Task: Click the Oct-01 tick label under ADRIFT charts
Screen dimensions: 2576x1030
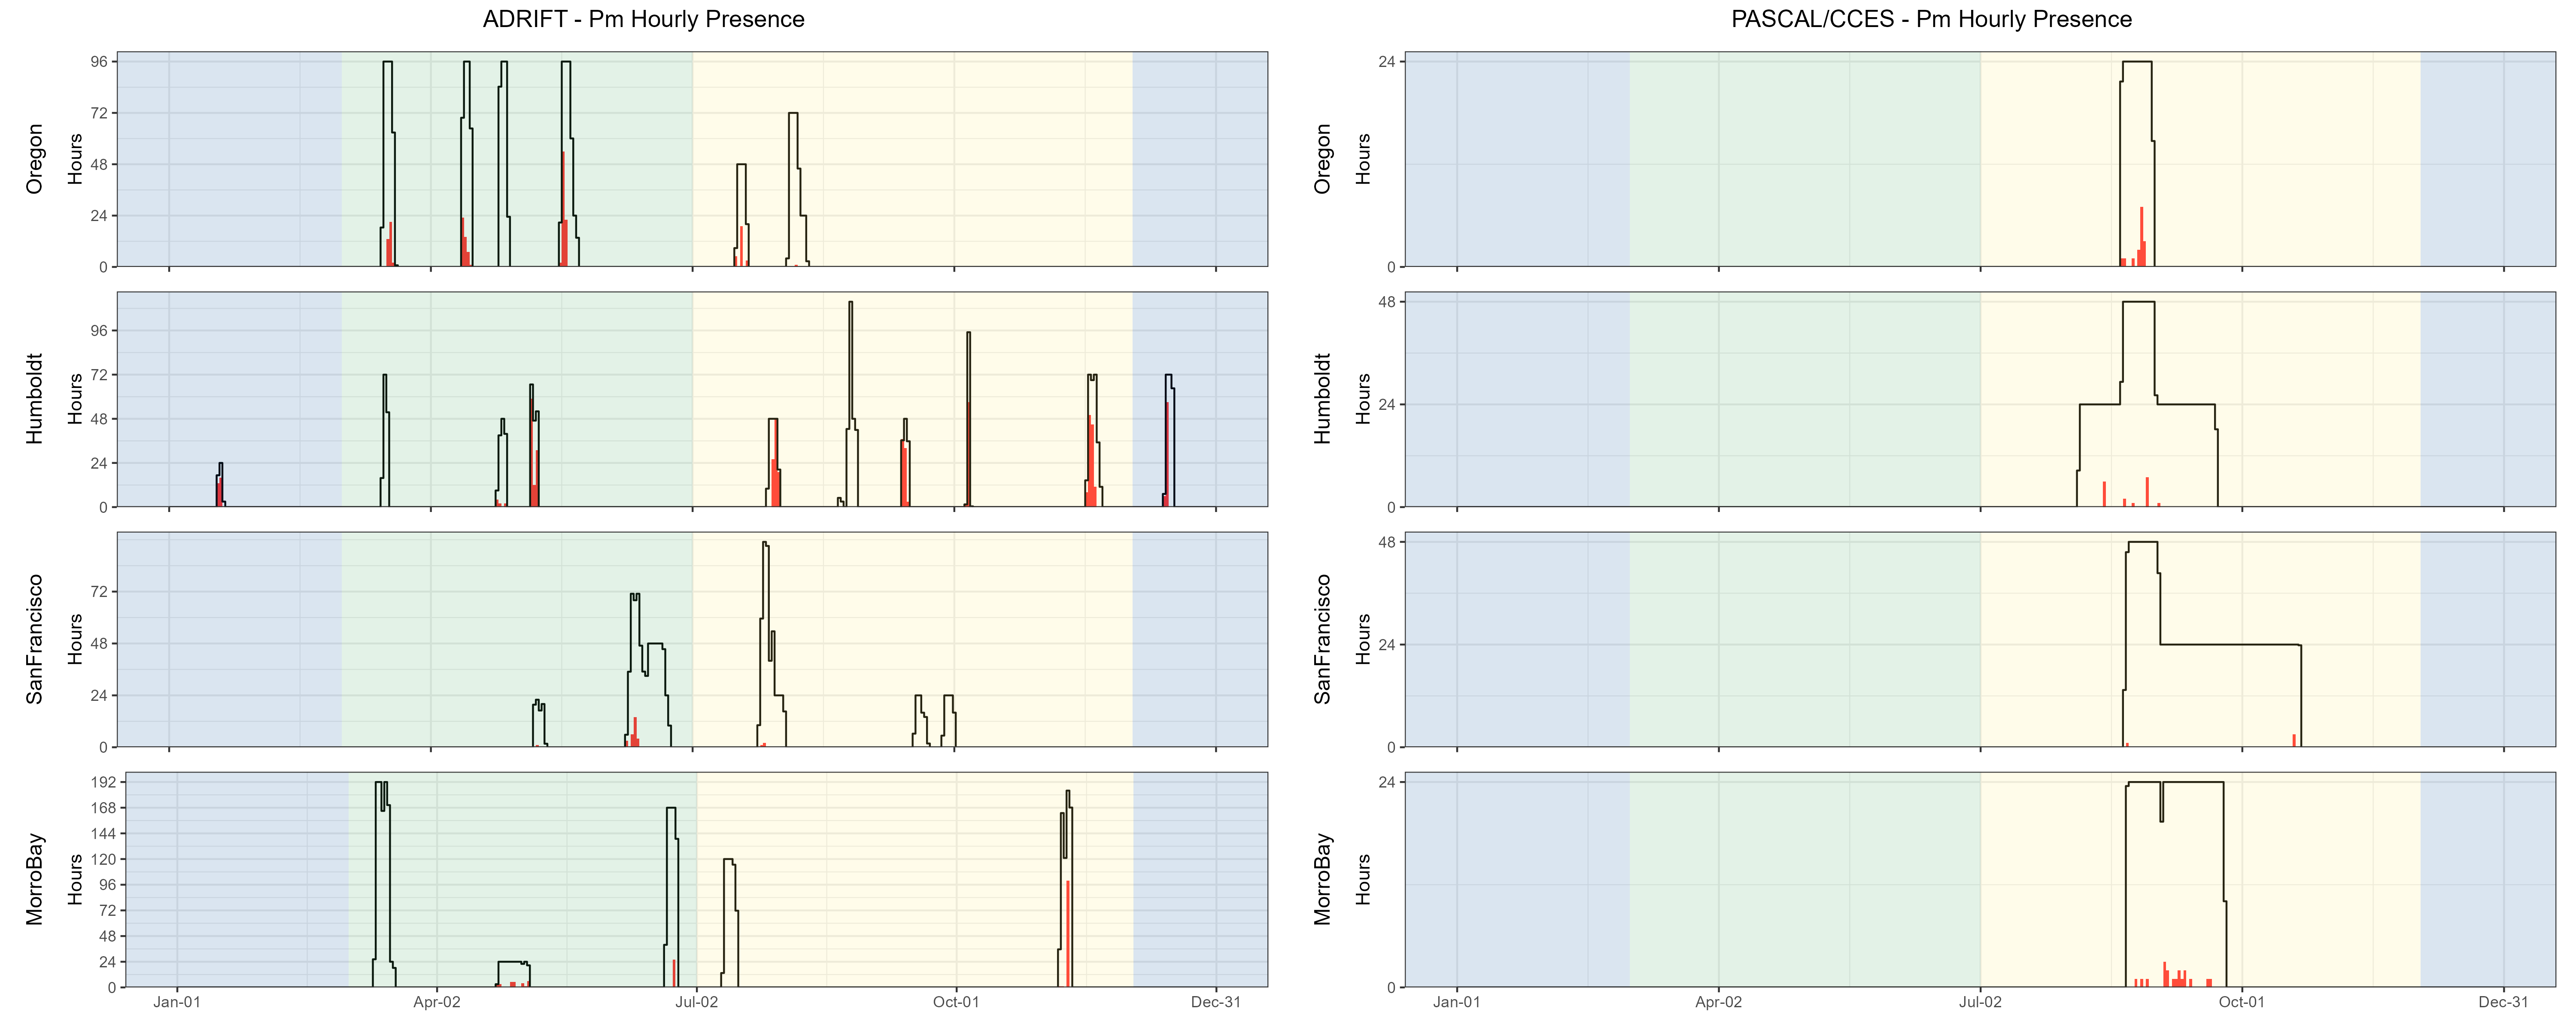Action: click(x=956, y=1002)
